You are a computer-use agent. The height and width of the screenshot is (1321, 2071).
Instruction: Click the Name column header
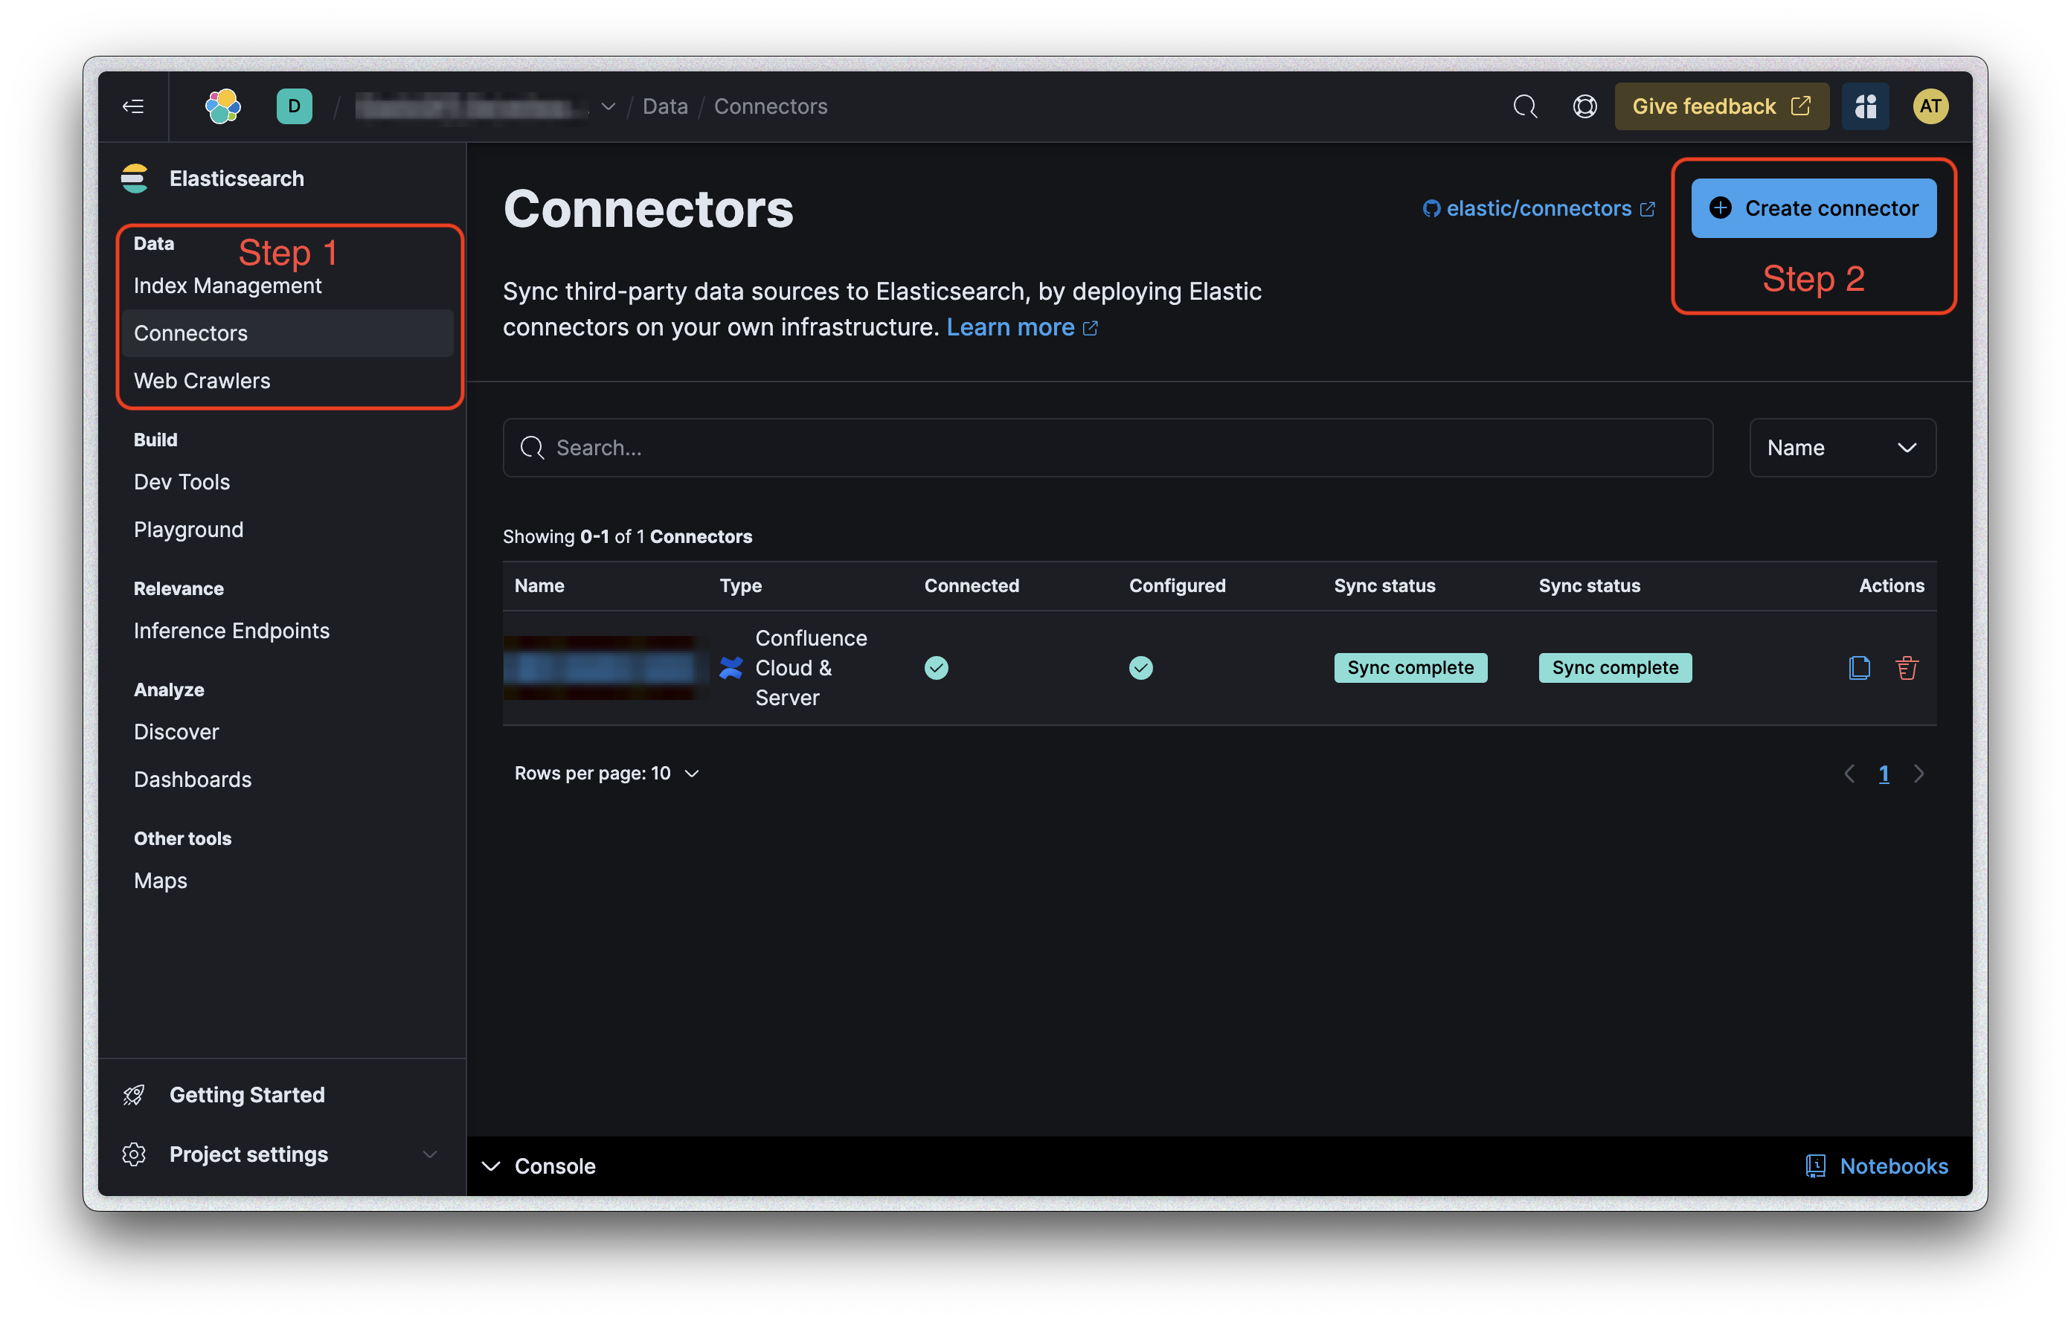pos(539,585)
